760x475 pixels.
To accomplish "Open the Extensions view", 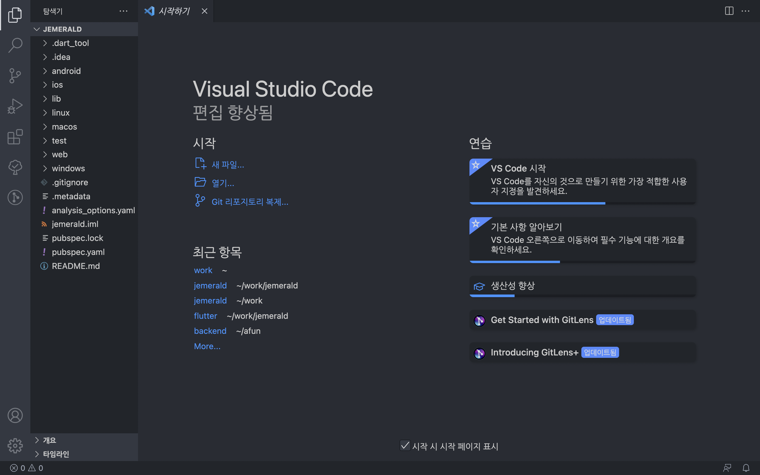I will (x=15, y=137).
